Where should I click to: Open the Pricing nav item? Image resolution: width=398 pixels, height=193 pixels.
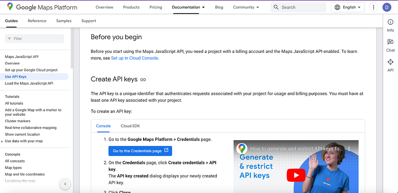(x=155, y=7)
